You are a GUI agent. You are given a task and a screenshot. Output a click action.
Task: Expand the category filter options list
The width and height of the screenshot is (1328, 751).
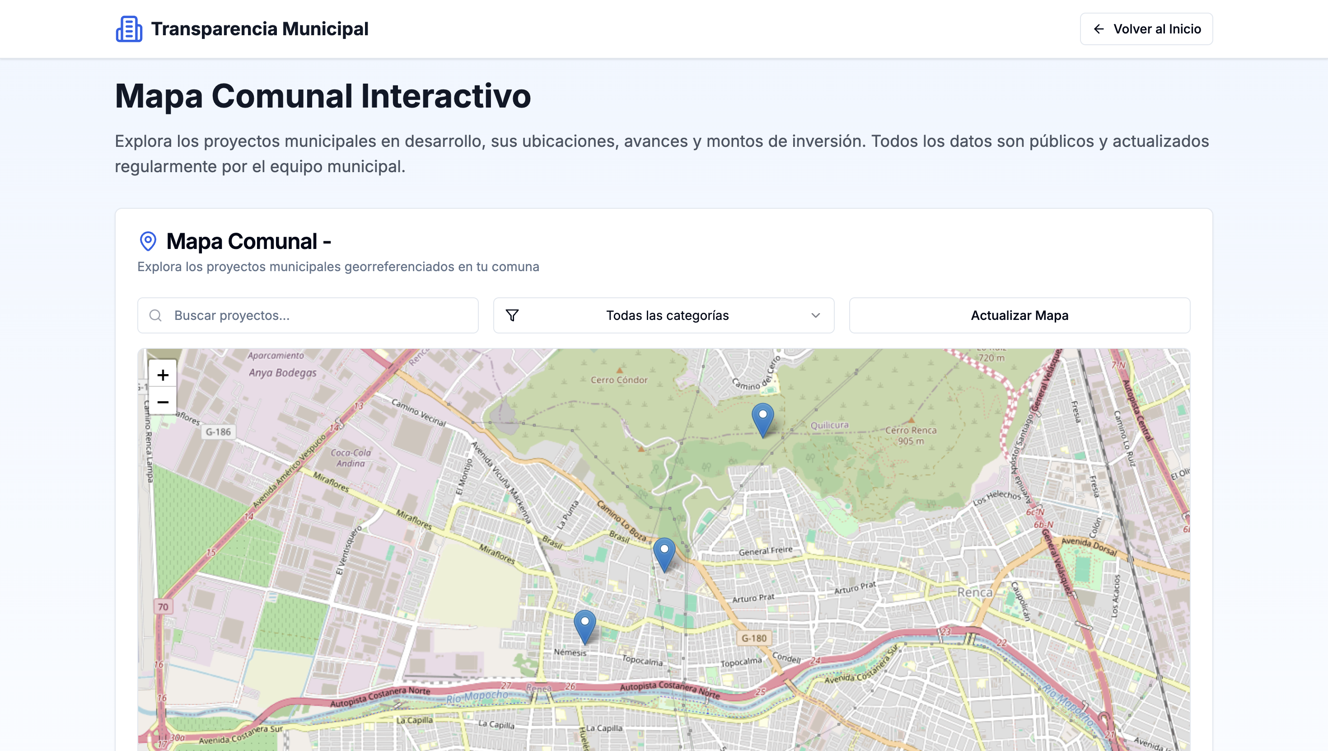[664, 315]
